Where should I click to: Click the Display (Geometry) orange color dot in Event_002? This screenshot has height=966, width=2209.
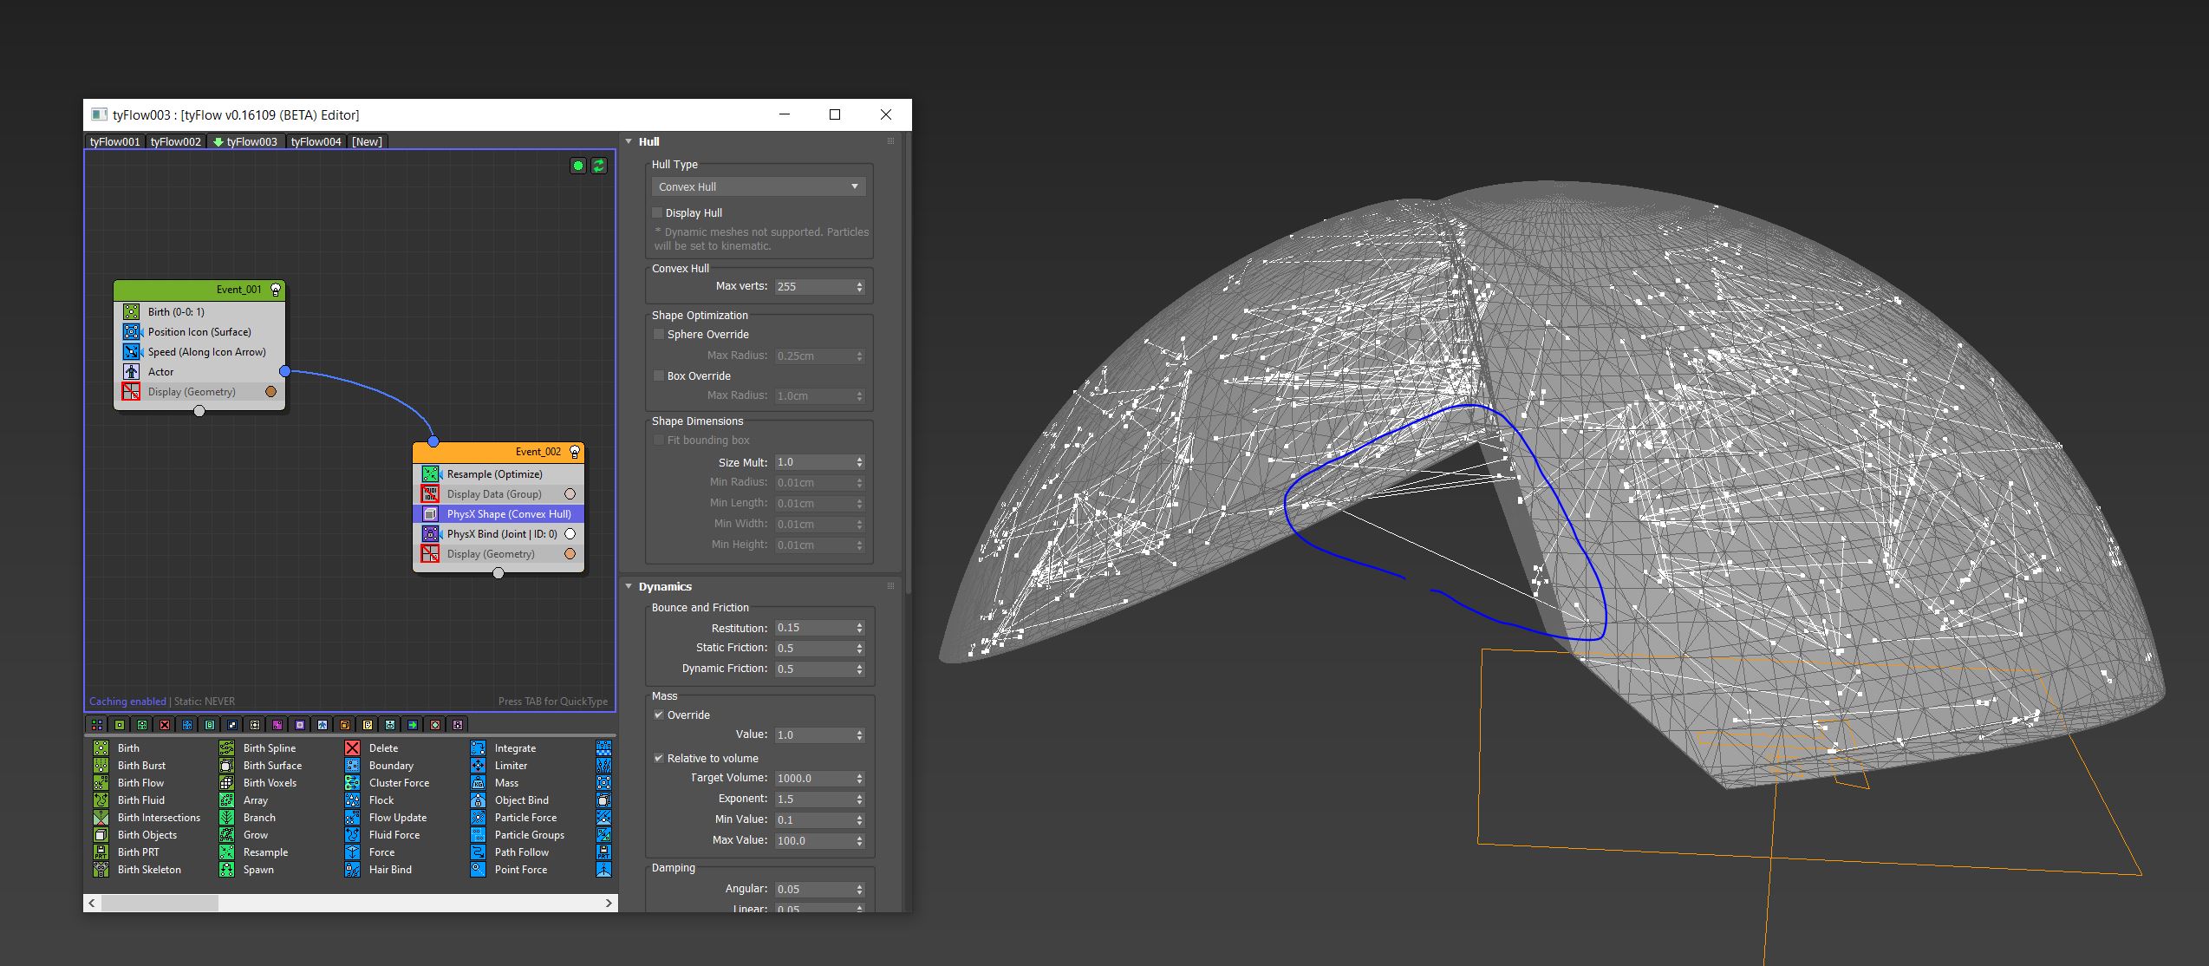click(570, 554)
